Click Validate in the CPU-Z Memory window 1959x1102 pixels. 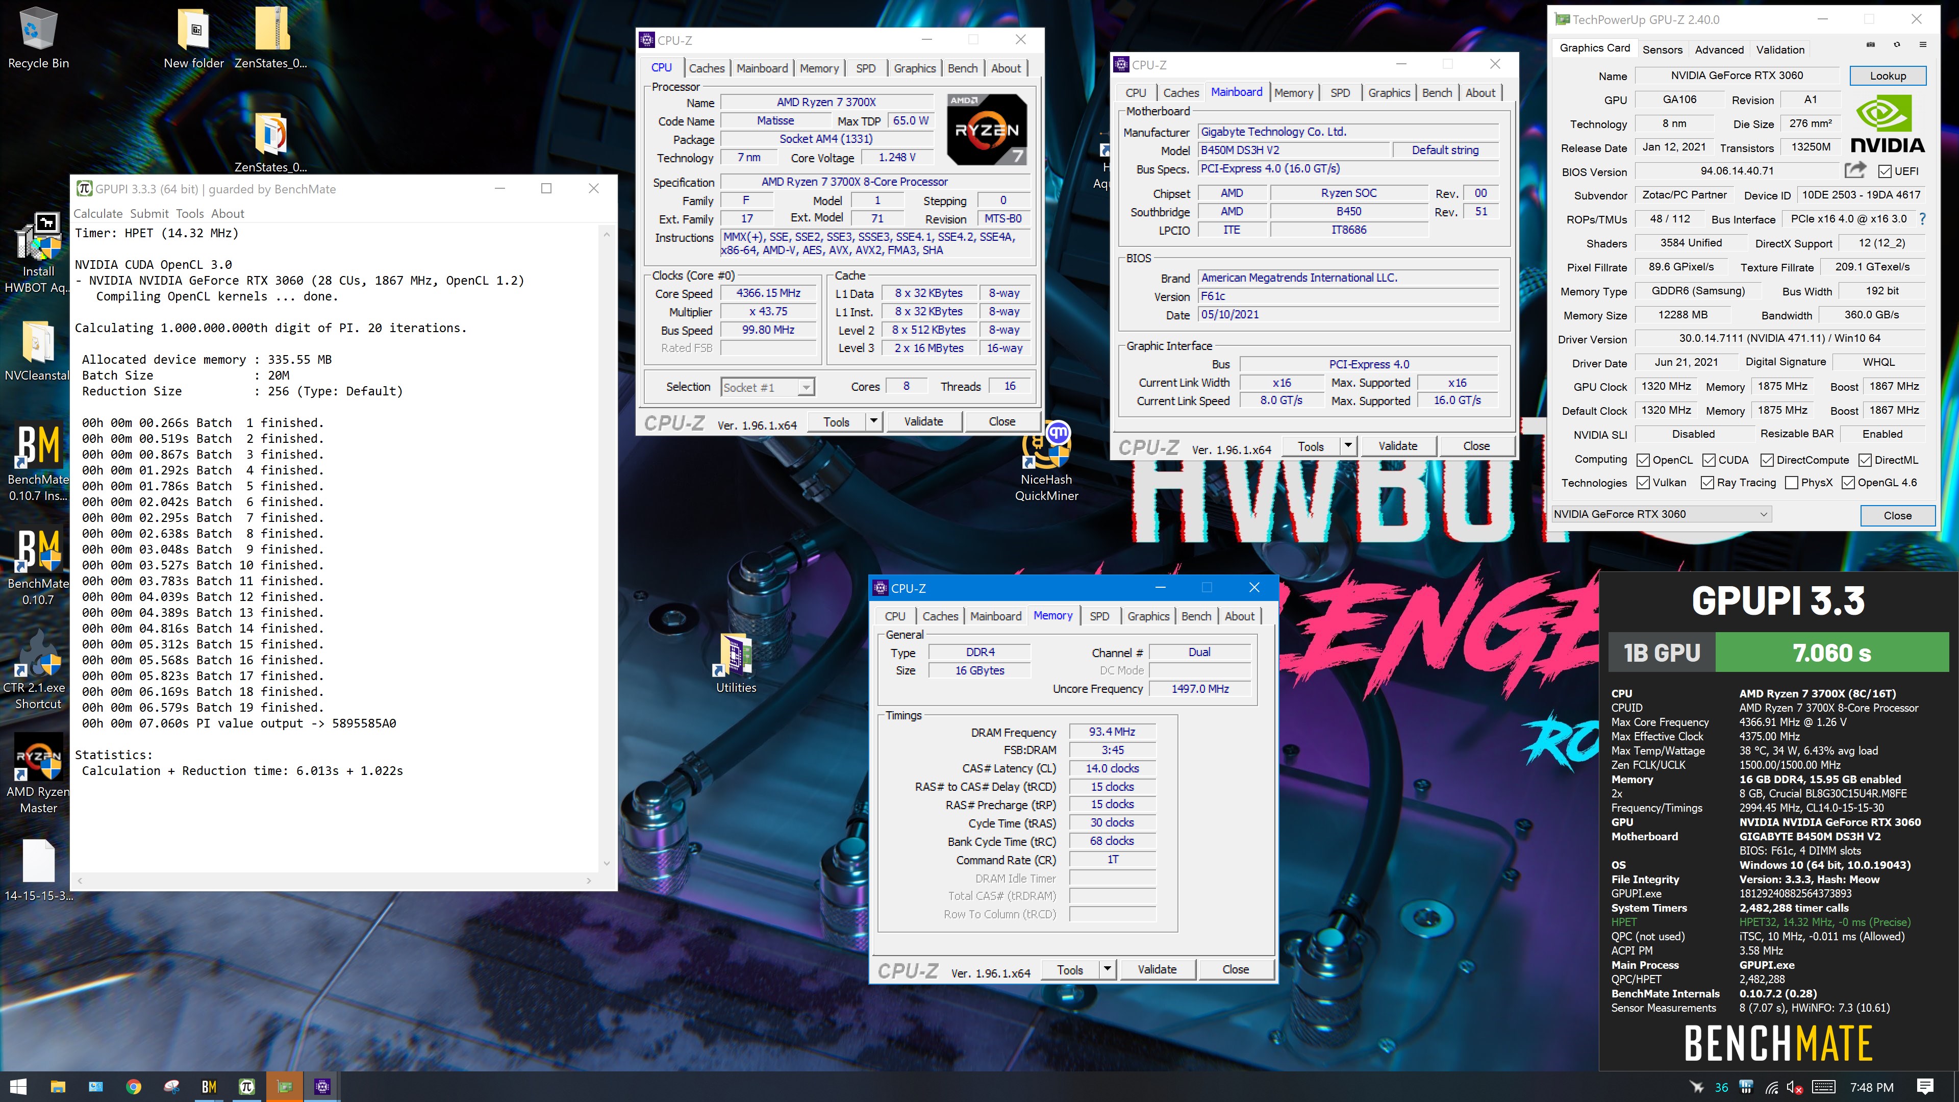(x=1157, y=970)
